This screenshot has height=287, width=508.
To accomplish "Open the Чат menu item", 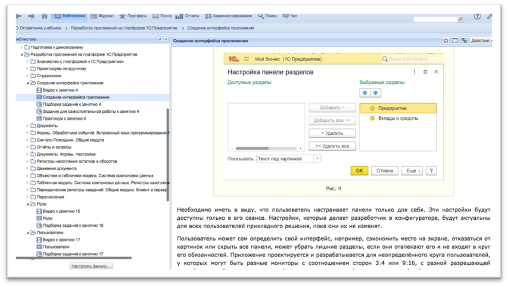I will [290, 16].
